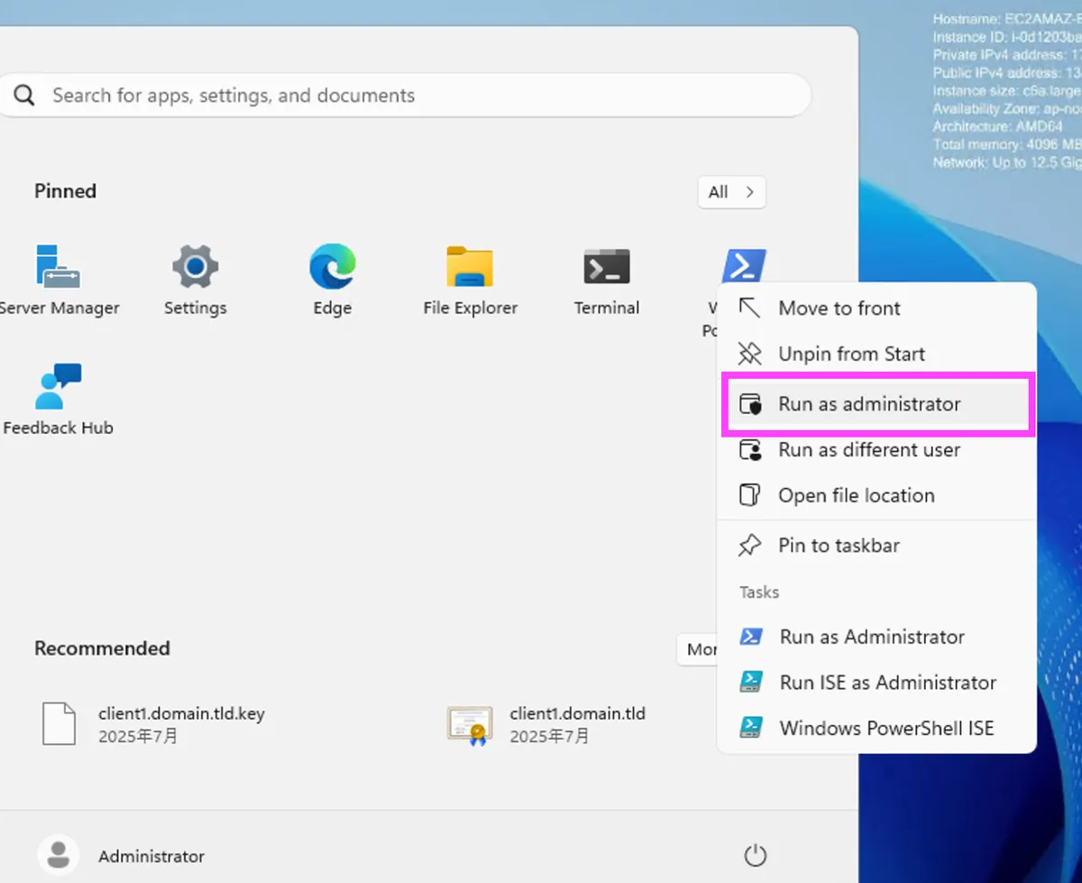Choose Unpin from Start
1082x883 pixels.
click(851, 354)
